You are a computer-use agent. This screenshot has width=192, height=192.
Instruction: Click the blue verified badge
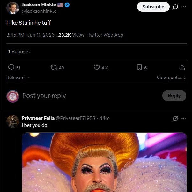(x=67, y=5)
